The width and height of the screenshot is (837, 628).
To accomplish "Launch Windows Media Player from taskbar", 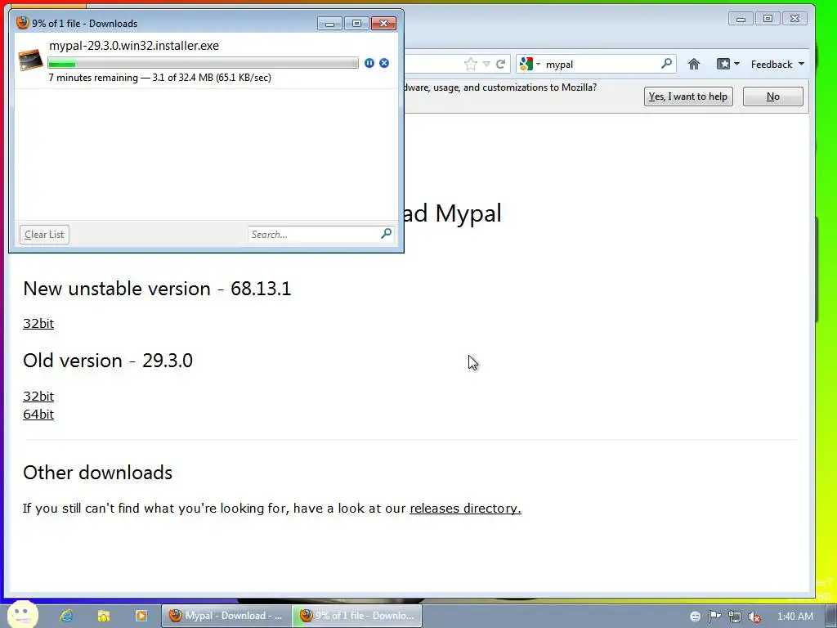I will coord(141,616).
